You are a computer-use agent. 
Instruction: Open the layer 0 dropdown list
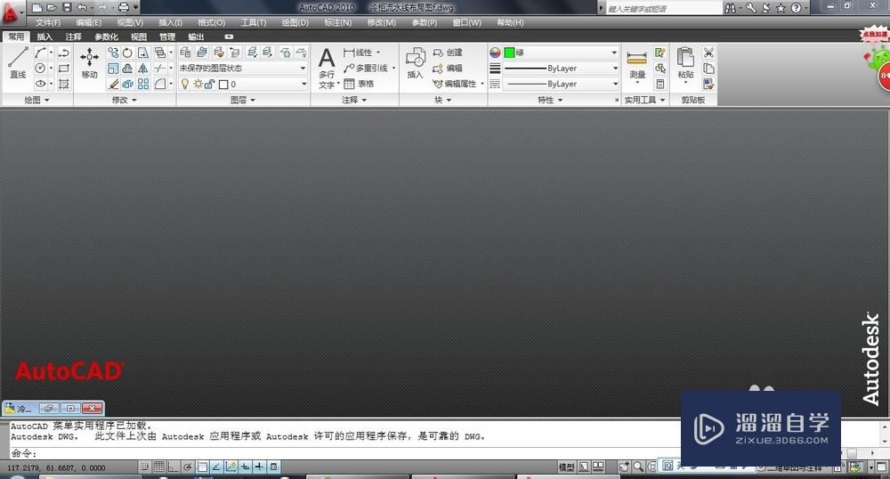point(243,84)
